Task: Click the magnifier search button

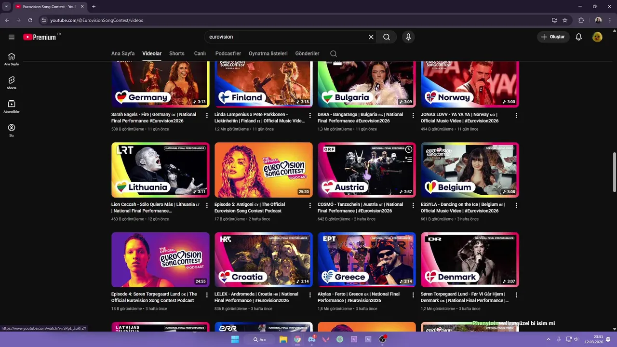Action: coord(387,37)
